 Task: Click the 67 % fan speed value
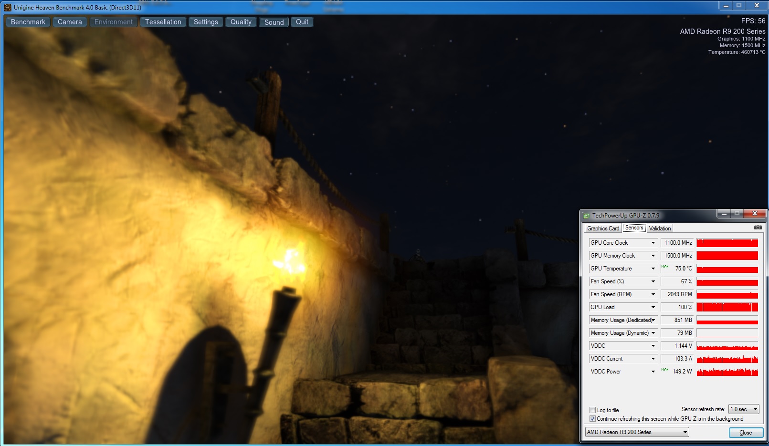(x=677, y=281)
